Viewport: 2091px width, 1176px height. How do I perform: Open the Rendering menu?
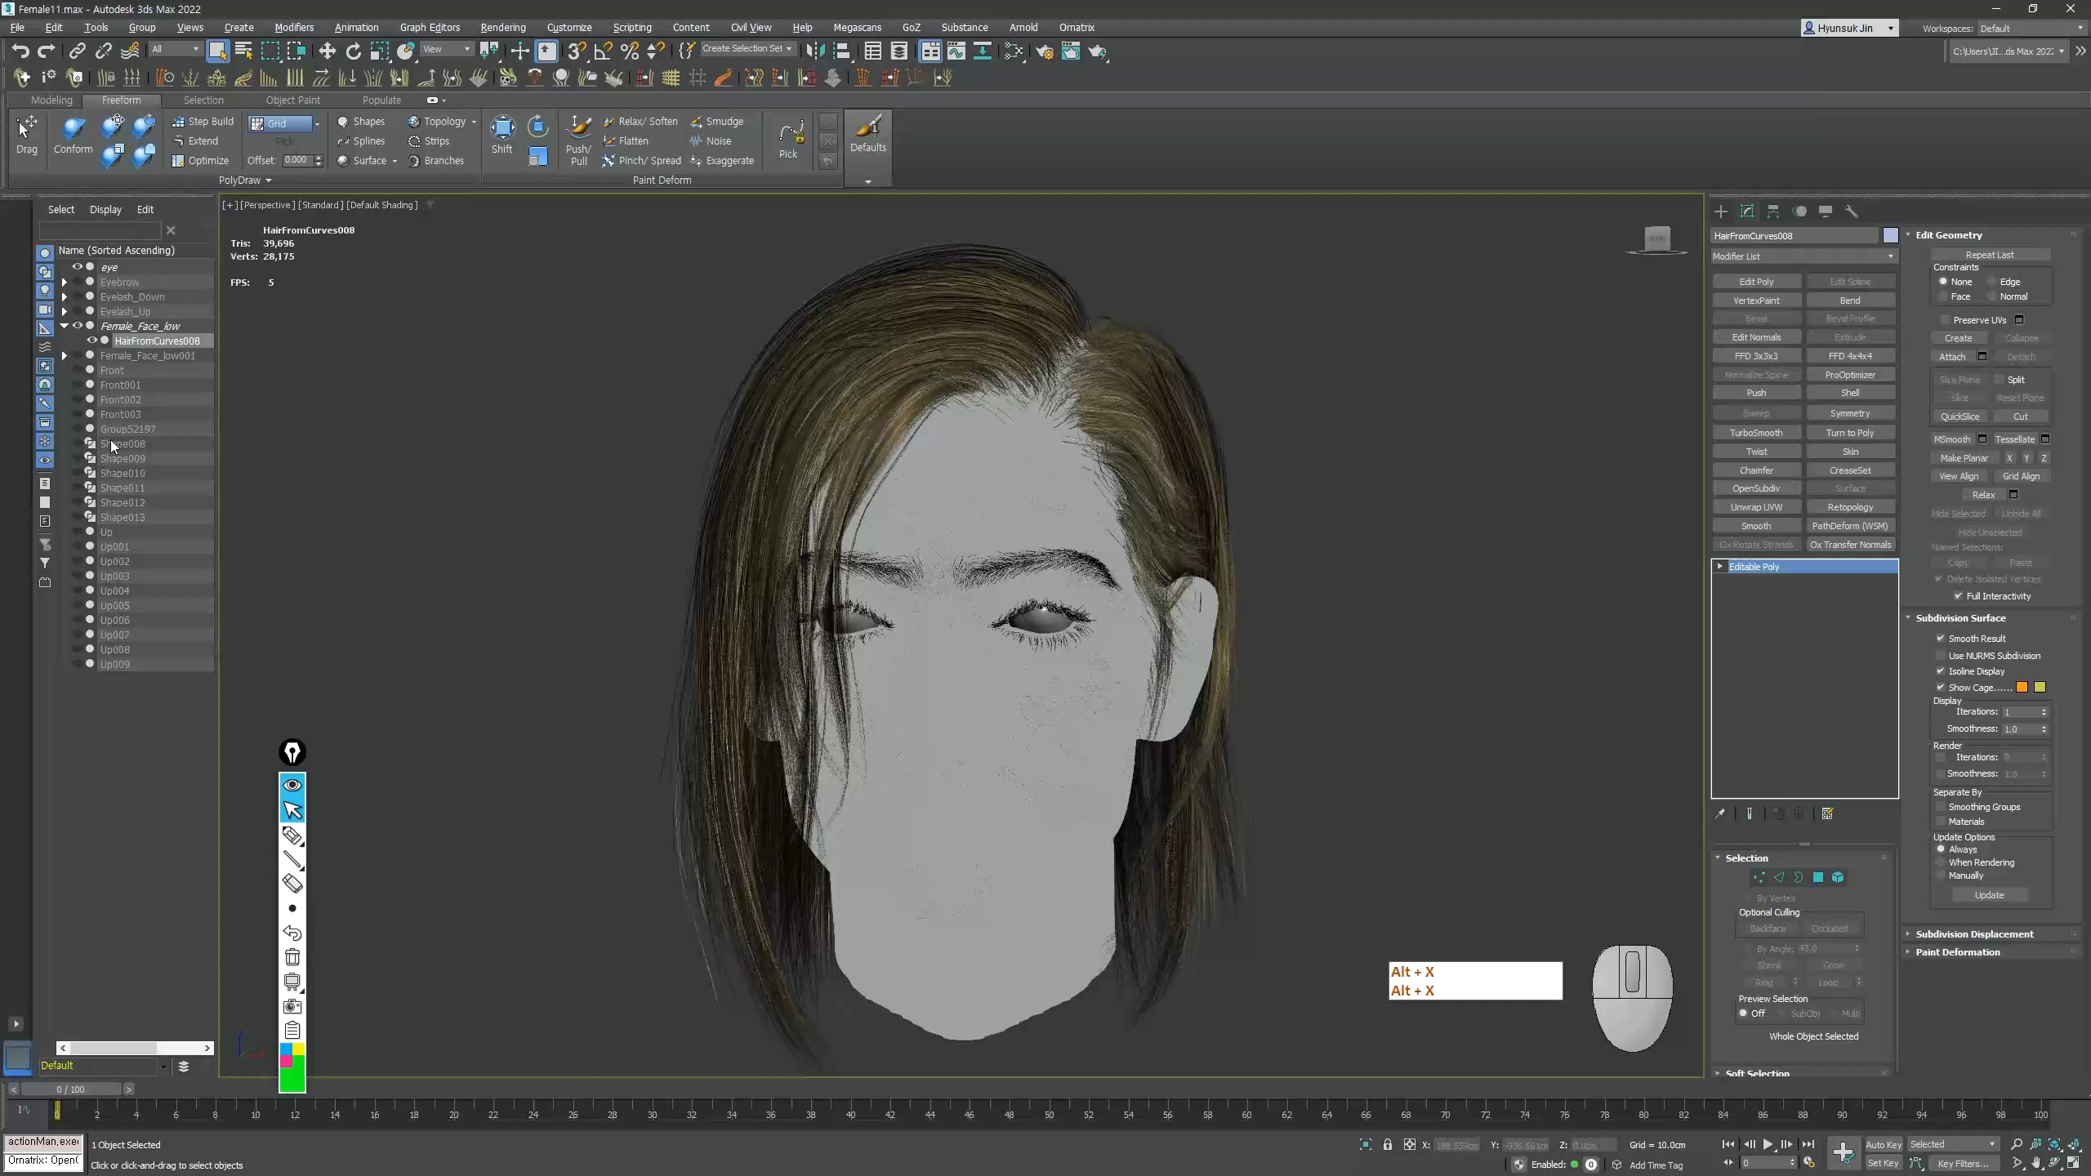502,27
